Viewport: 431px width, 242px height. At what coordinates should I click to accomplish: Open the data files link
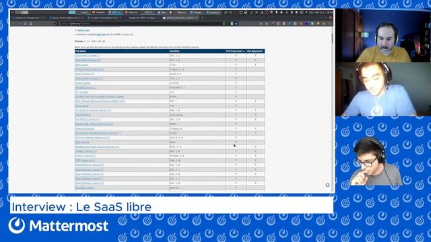101,34
